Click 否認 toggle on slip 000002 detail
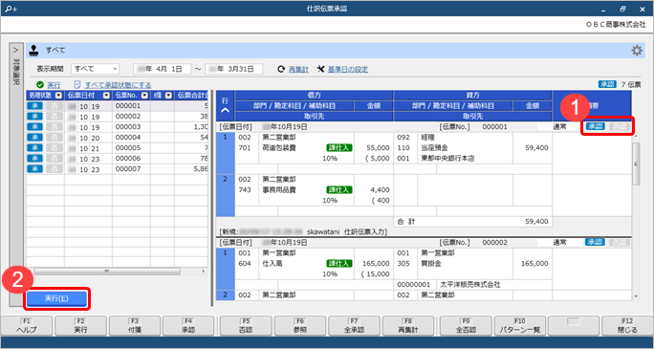 coord(619,242)
